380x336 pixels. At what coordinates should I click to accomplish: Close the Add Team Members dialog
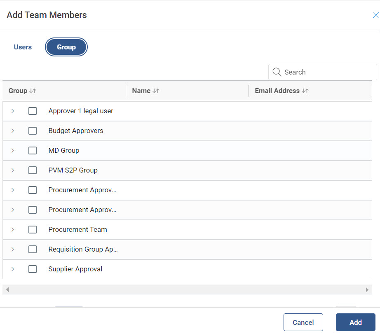[x=375, y=16]
